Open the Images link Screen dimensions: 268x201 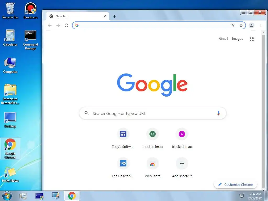(237, 39)
